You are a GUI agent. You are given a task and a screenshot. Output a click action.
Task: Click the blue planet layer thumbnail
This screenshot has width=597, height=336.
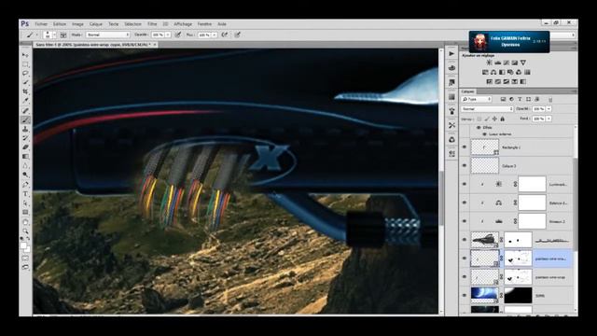[x=484, y=295]
